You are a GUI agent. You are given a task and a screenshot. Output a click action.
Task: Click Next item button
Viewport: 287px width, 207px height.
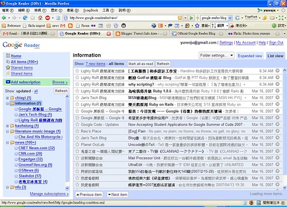tap(118, 194)
